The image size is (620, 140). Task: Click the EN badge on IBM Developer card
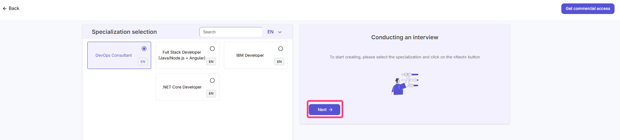279,62
